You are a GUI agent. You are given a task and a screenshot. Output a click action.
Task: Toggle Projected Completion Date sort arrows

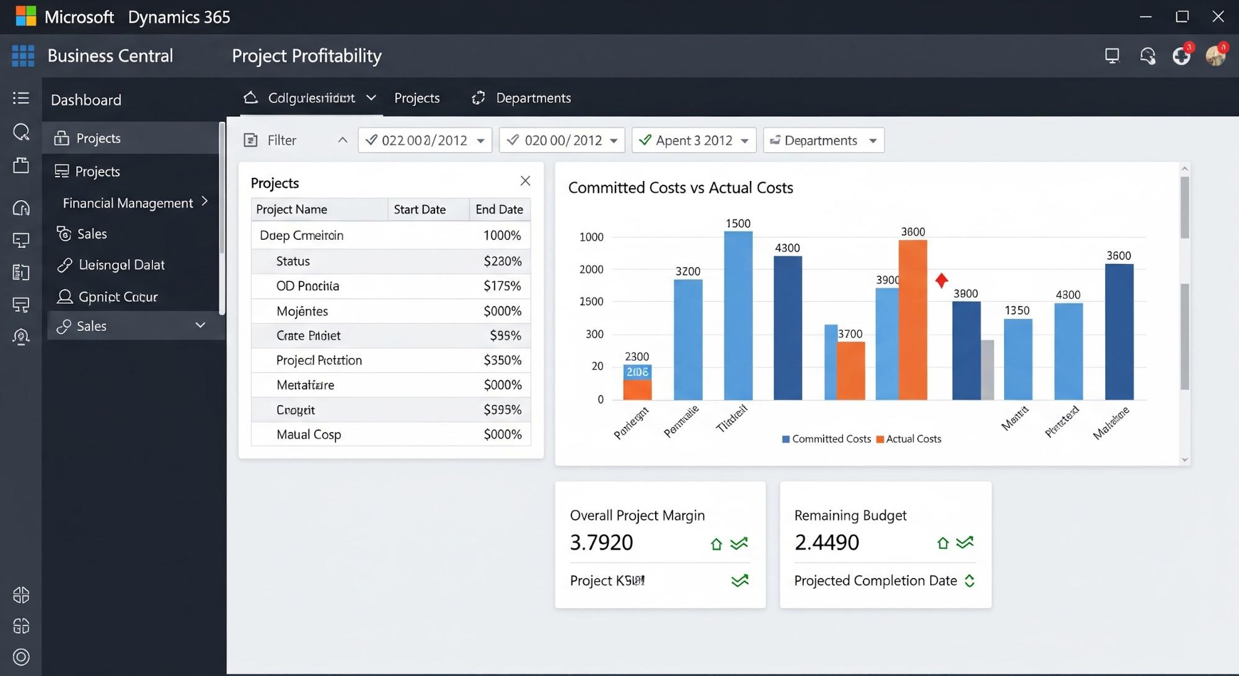[970, 581]
